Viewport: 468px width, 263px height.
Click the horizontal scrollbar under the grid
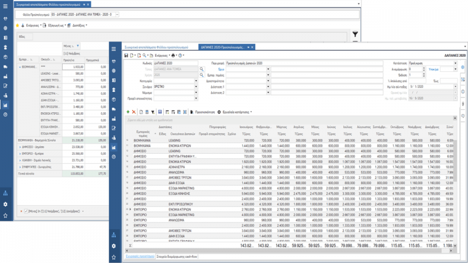(288, 251)
